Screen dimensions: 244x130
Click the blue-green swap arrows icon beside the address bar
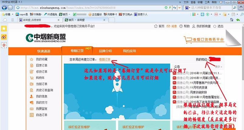(175, 8)
